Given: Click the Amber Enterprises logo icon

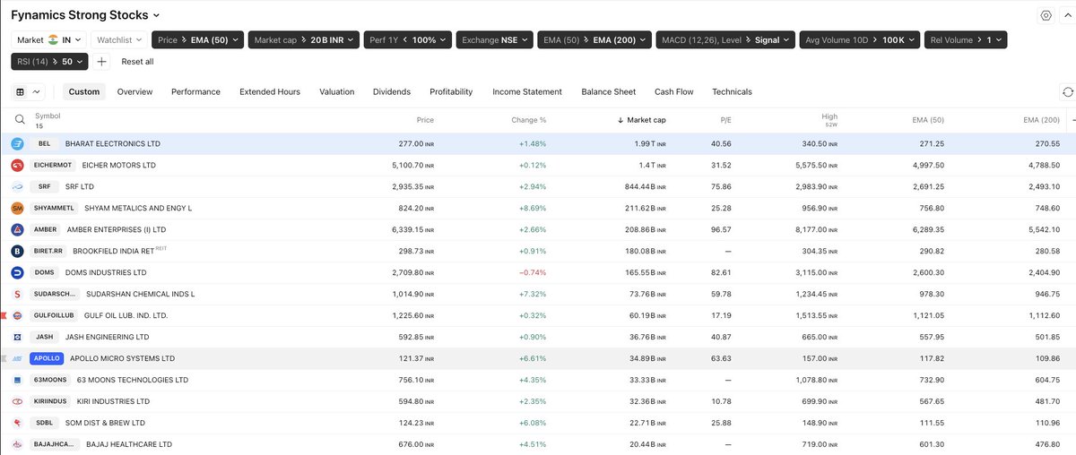Looking at the screenshot, I should click(17, 229).
